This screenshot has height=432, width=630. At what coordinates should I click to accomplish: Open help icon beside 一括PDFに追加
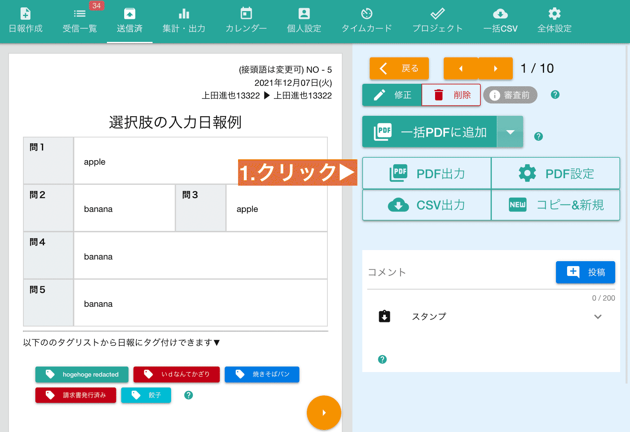(538, 136)
